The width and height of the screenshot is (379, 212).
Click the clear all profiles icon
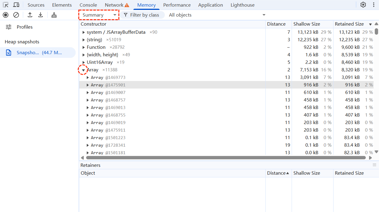[16, 15]
